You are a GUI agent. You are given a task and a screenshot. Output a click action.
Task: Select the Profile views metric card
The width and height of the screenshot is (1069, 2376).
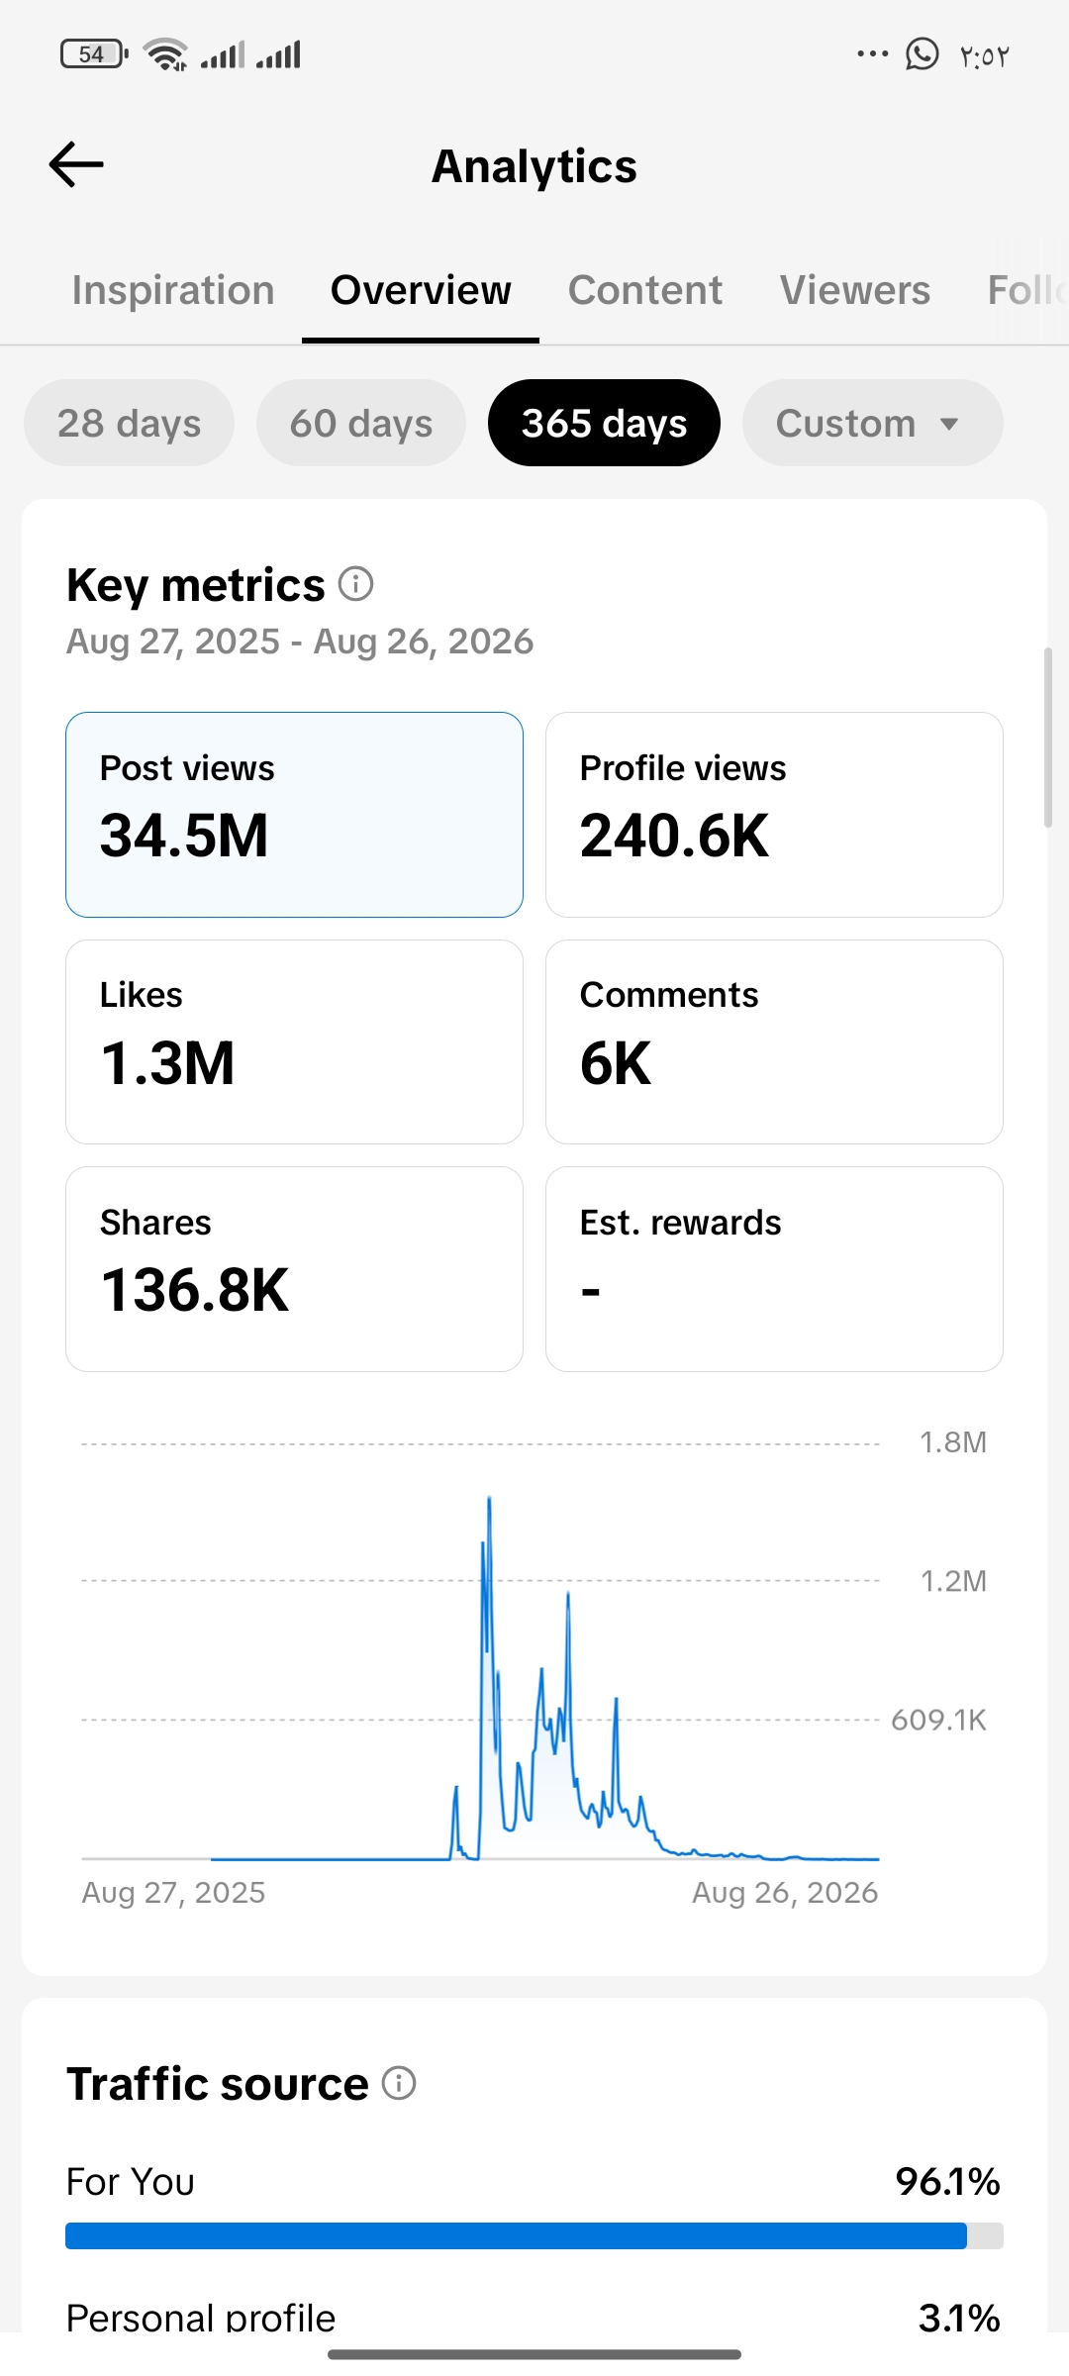pos(774,815)
